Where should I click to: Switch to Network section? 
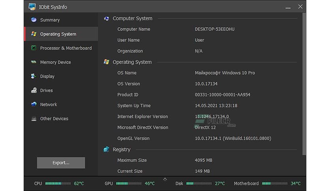pyautogui.click(x=49, y=105)
